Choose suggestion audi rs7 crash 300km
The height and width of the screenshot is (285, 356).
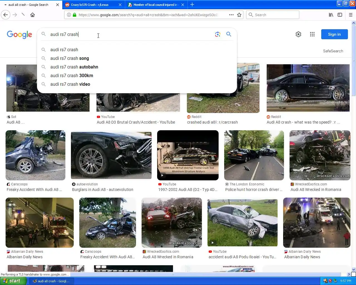71,75
